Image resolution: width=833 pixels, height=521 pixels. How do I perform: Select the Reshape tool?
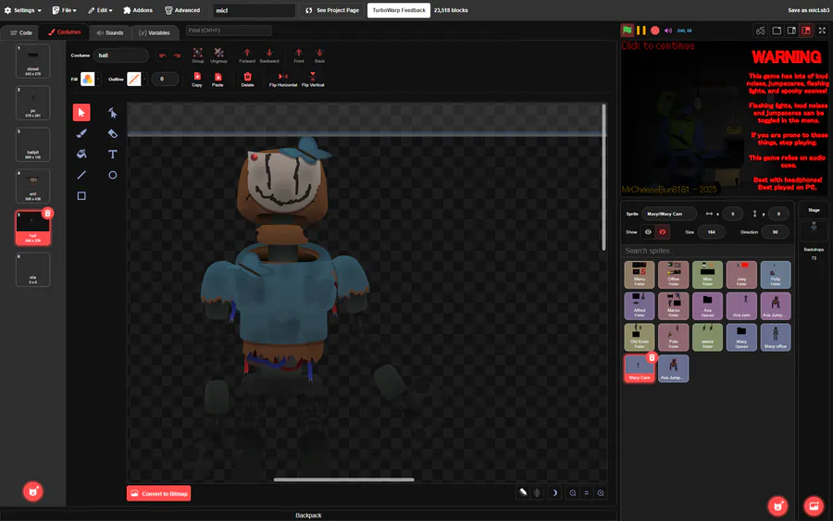(x=112, y=113)
